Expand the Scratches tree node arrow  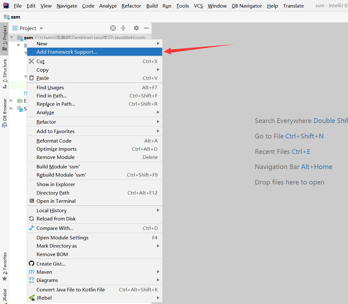(11, 109)
